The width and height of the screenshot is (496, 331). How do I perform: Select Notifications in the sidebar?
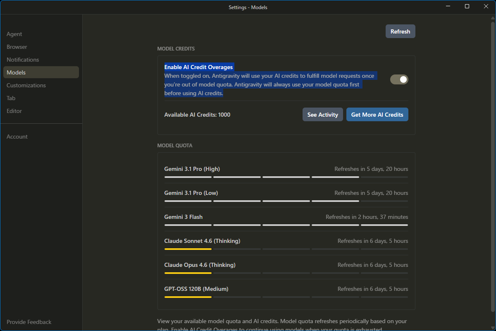pyautogui.click(x=23, y=60)
